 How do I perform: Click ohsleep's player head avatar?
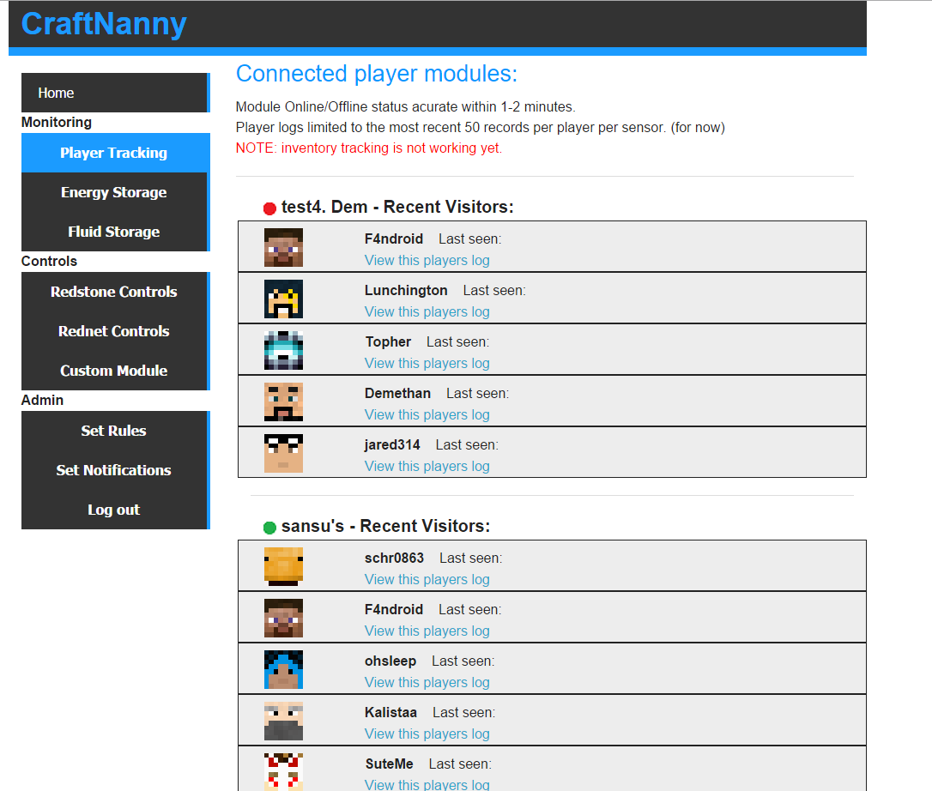click(283, 670)
